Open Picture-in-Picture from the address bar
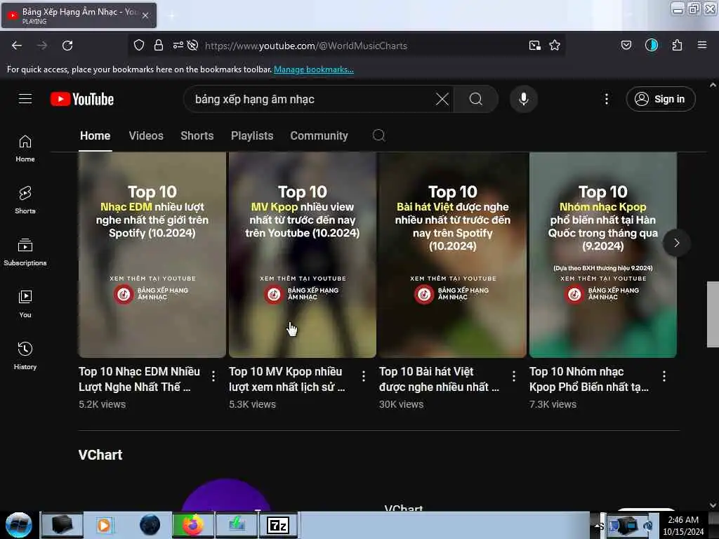719x539 pixels. (534, 46)
